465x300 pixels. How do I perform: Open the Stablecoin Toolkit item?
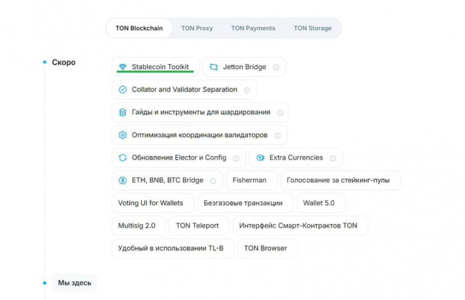pos(156,67)
